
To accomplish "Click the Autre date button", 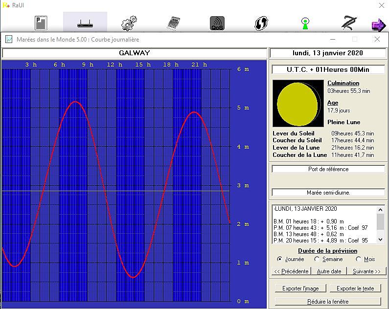I will pyautogui.click(x=329, y=271).
